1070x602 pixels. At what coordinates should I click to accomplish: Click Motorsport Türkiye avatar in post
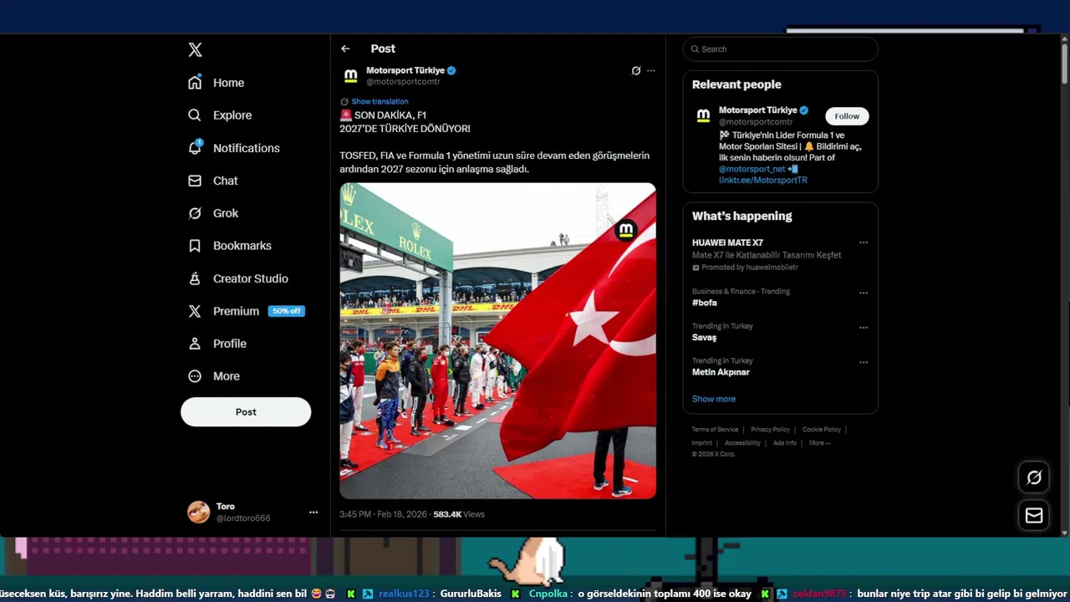pos(351,76)
